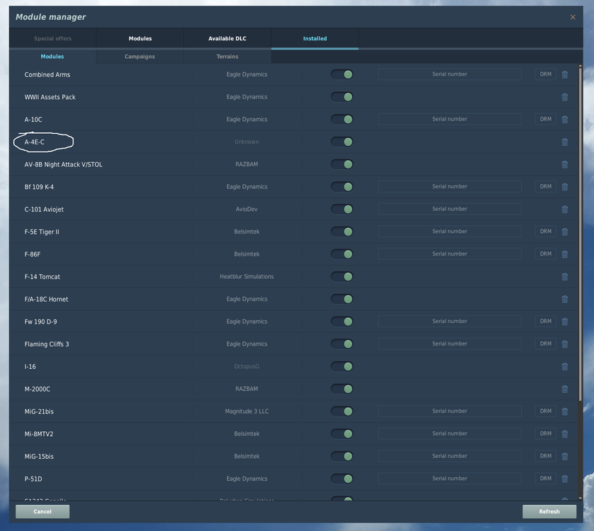Focus the Mi-8MTV2 serial number field
This screenshot has width=594, height=531.
pos(450,433)
